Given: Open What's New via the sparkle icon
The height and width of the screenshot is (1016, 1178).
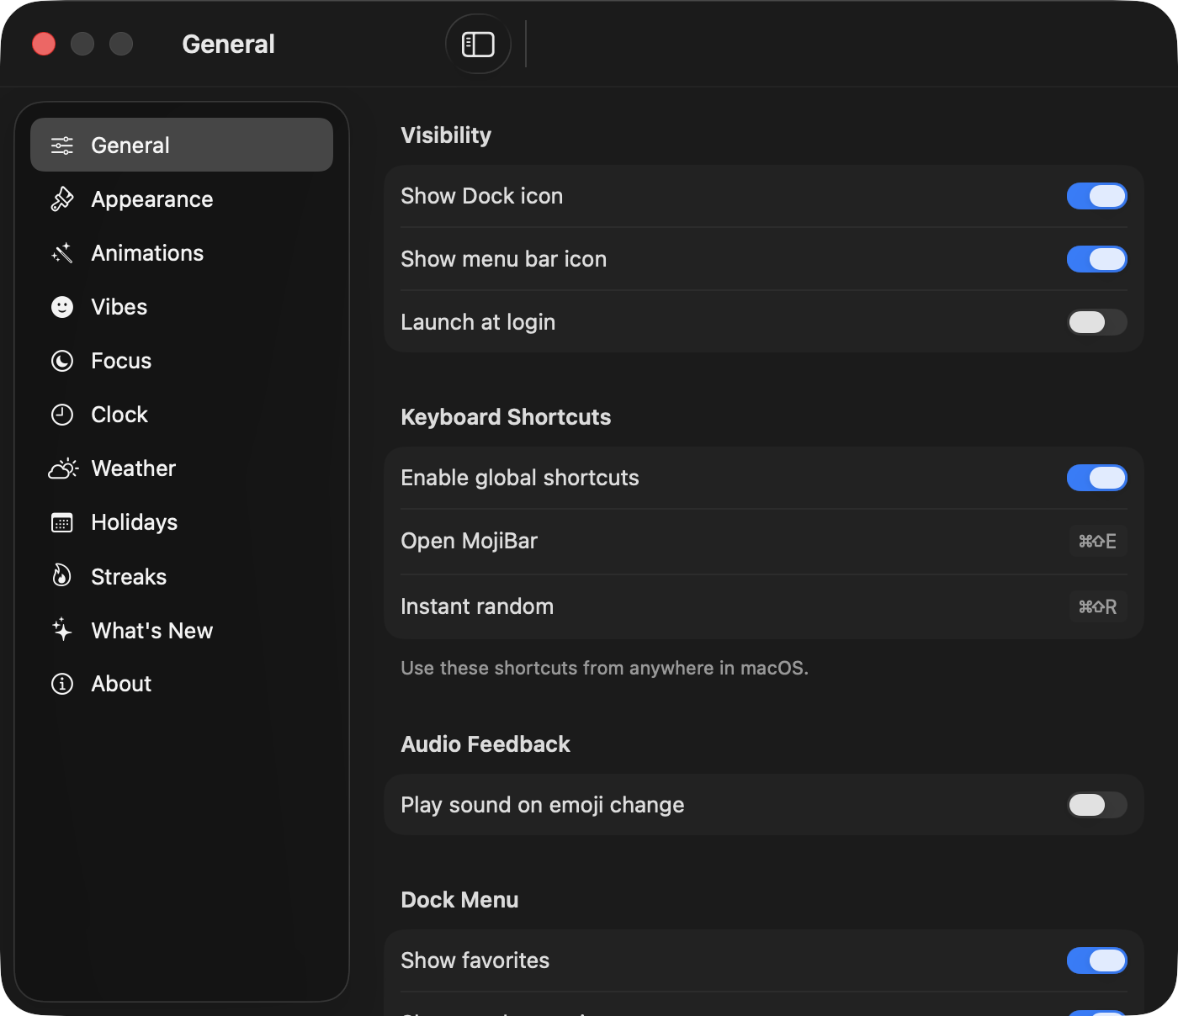Looking at the screenshot, I should 61,630.
